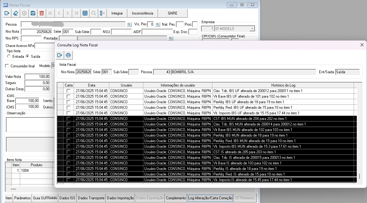This screenshot has height=203, width=367.
Task: Open the Parâmetros tab
Action: tap(23, 198)
